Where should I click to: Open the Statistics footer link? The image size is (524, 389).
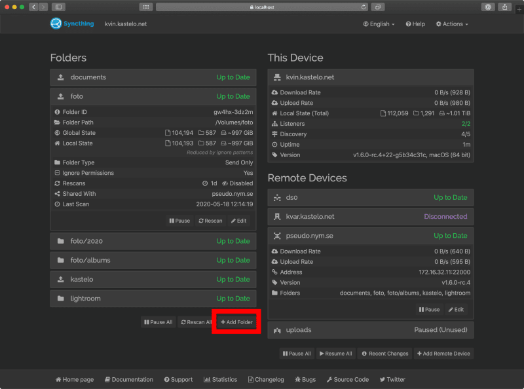pyautogui.click(x=220, y=379)
